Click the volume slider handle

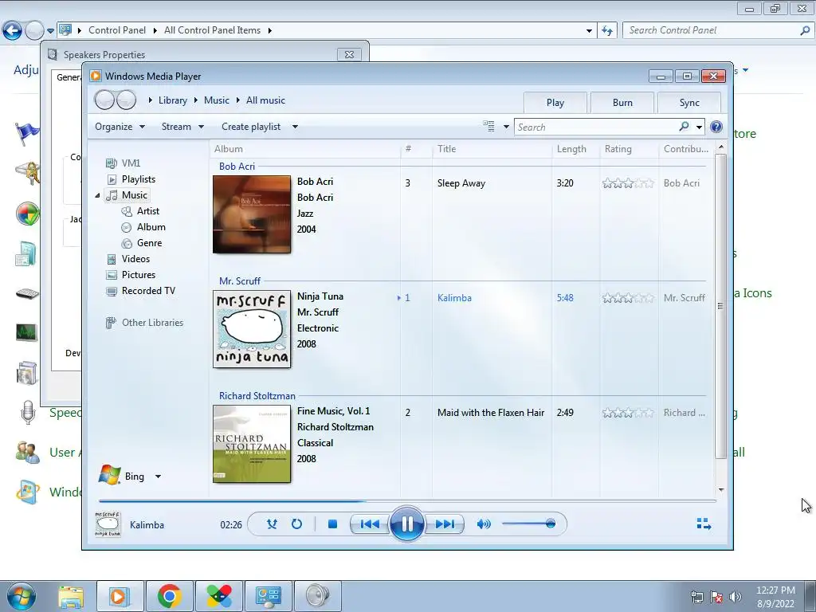pyautogui.click(x=550, y=524)
